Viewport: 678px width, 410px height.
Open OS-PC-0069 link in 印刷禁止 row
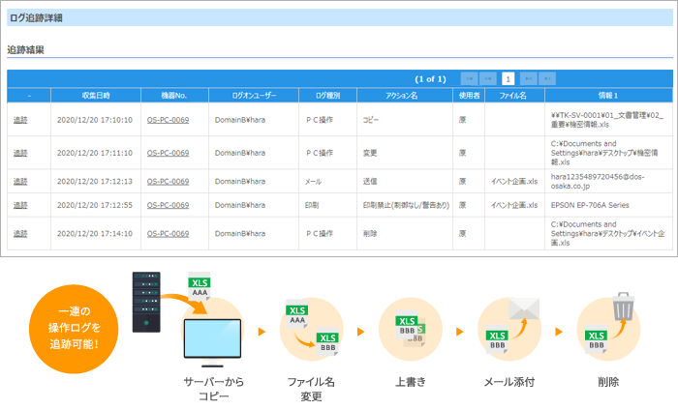point(168,205)
